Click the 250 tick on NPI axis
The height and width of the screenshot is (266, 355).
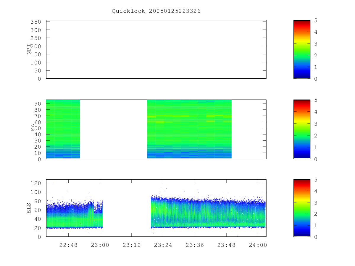click(36, 38)
